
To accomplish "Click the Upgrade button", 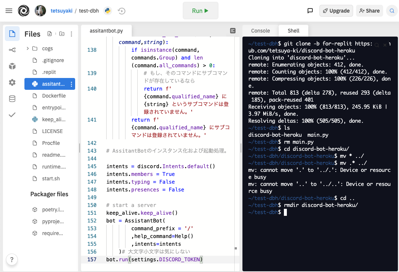I will click(336, 11).
